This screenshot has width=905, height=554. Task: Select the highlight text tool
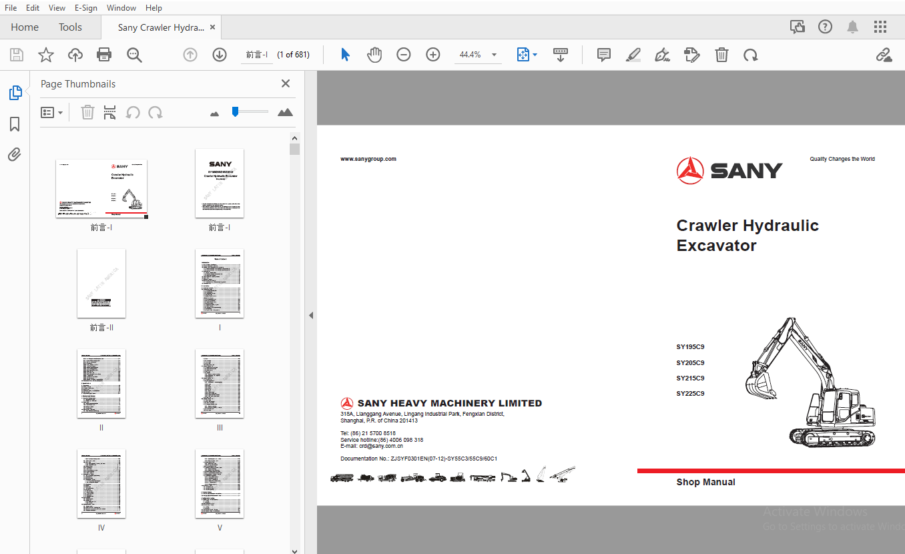pyautogui.click(x=633, y=55)
